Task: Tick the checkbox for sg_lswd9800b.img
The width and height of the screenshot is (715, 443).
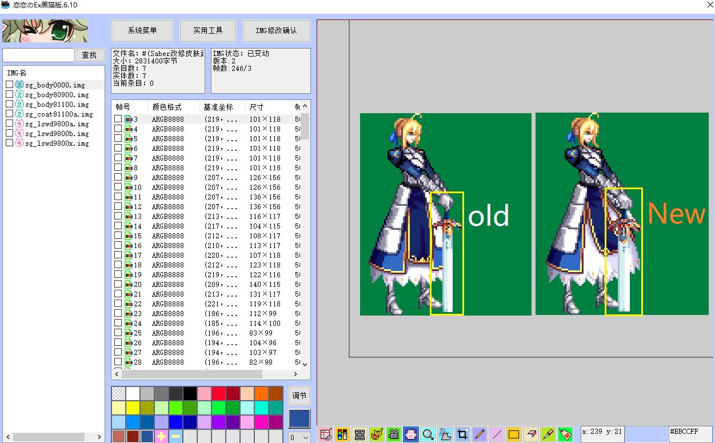Action: point(9,133)
